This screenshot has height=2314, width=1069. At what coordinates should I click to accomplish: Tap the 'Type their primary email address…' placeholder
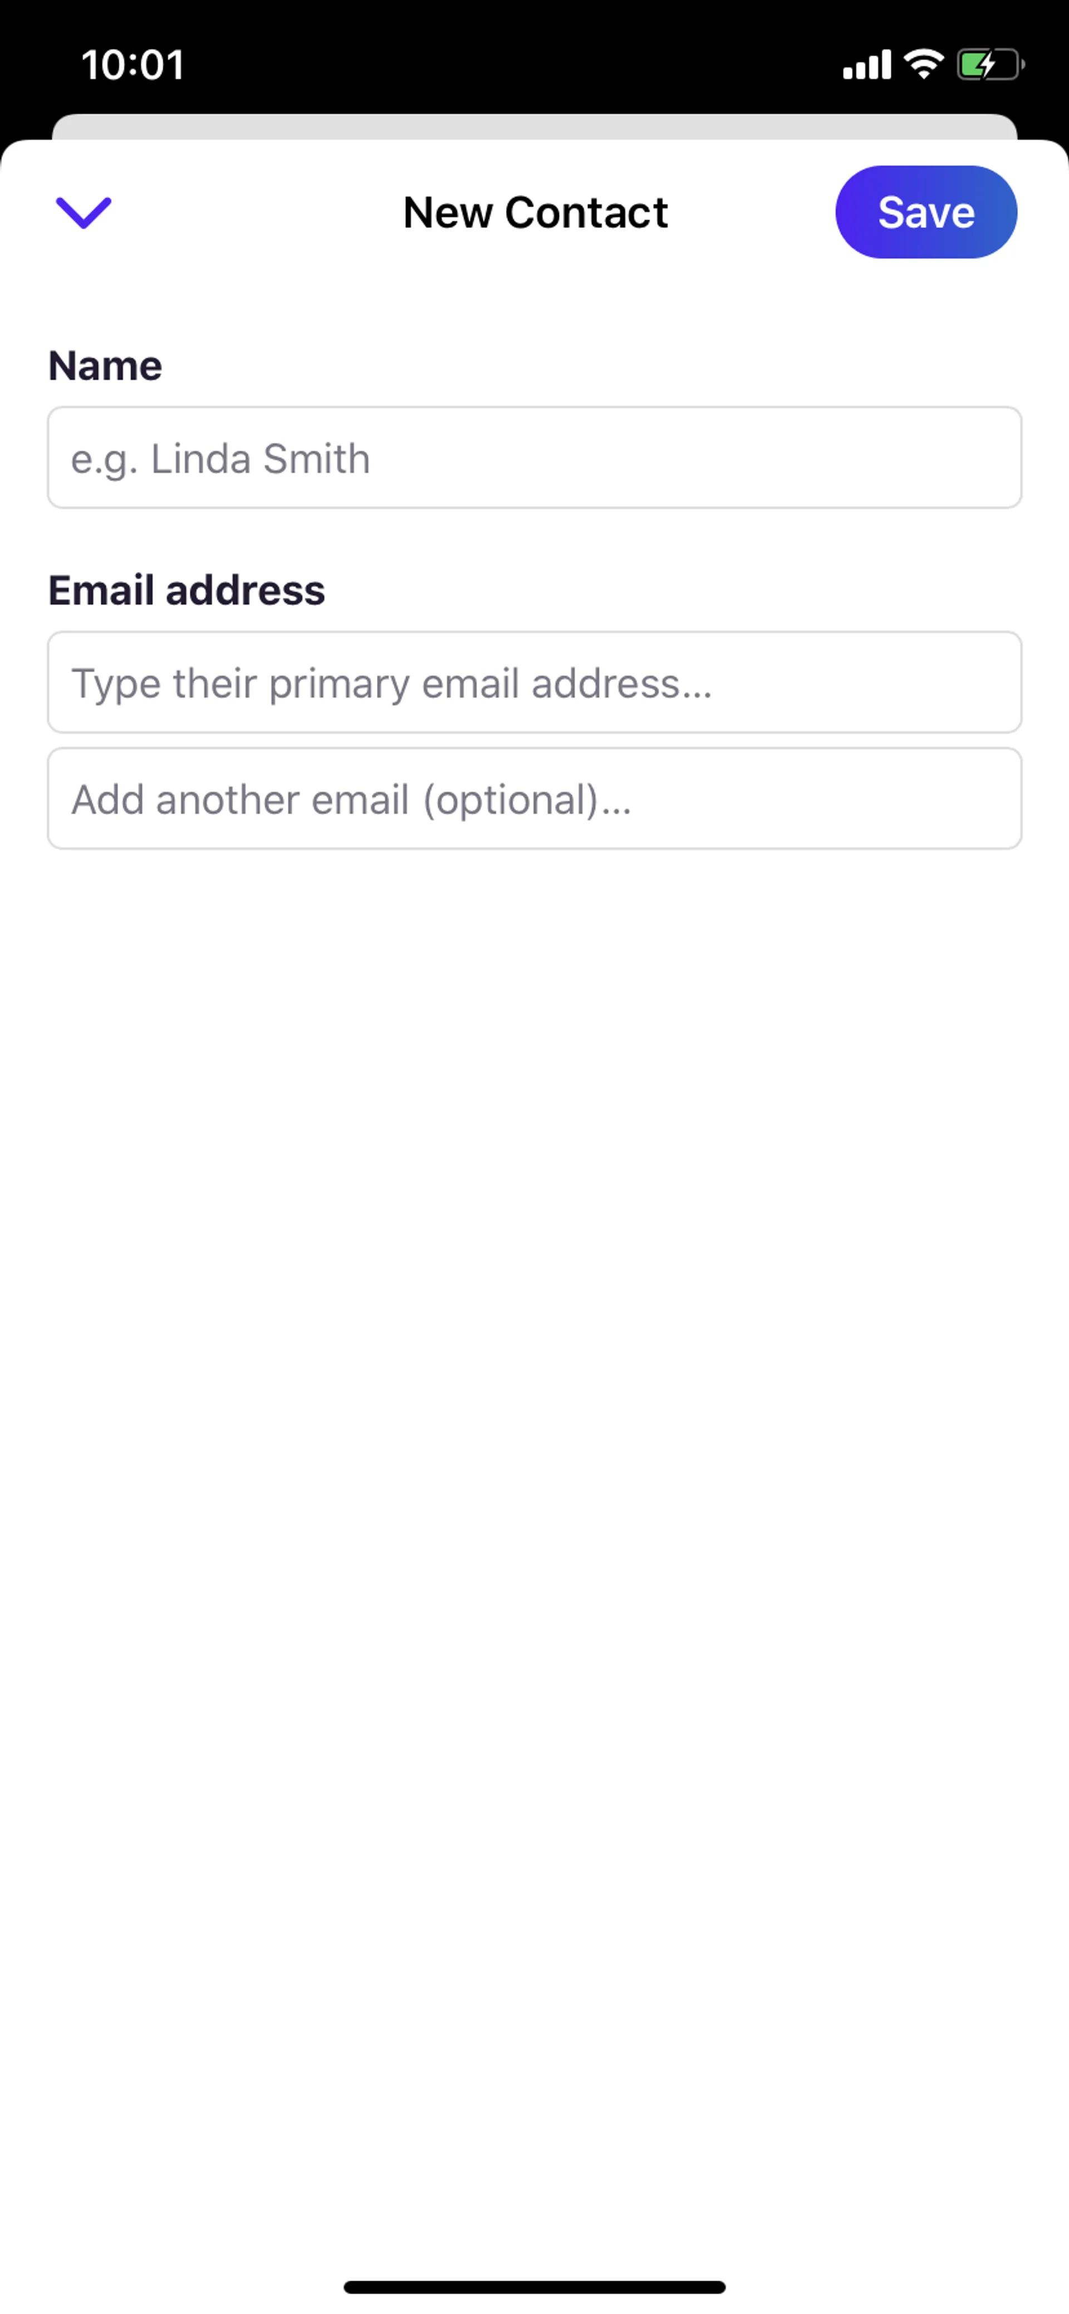point(391,683)
